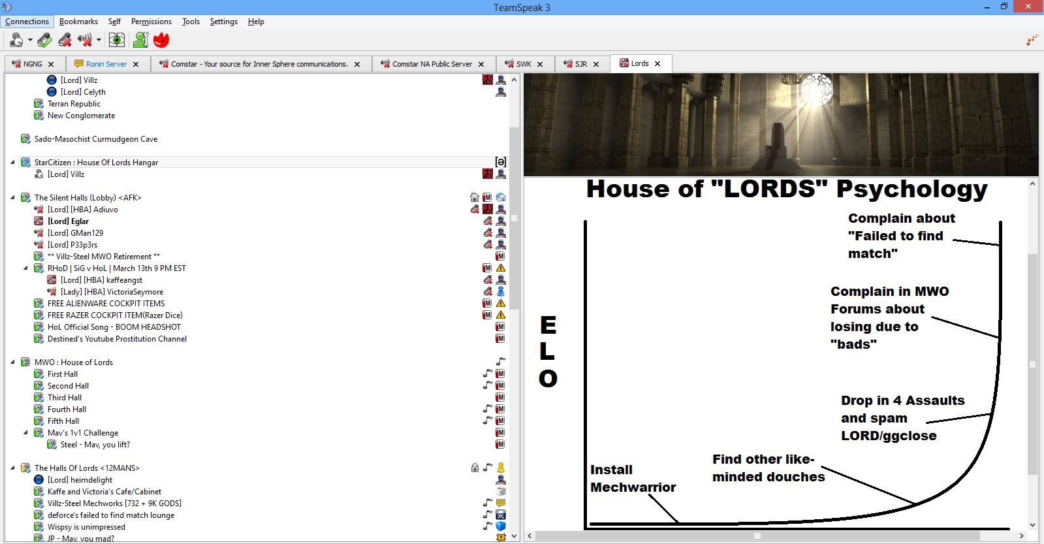
Task: Toggle activate microphone with the green-check mic
Action: click(44, 40)
